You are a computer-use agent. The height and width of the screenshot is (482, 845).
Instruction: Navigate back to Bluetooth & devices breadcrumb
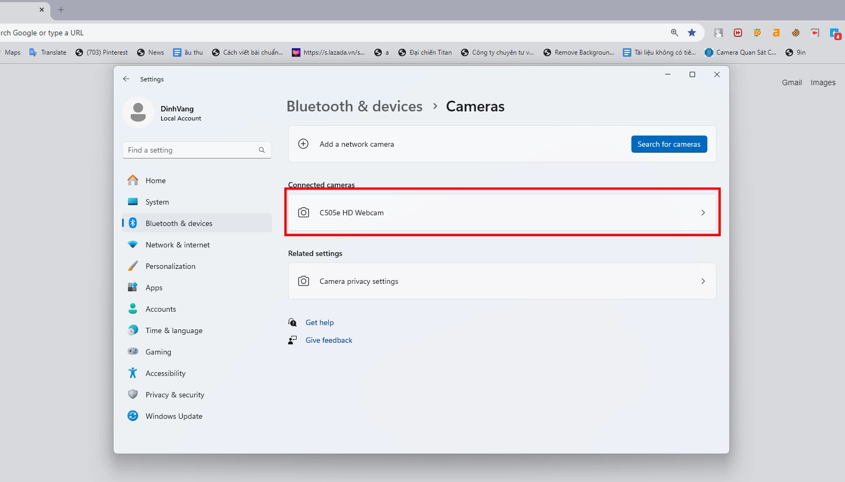[x=354, y=107]
